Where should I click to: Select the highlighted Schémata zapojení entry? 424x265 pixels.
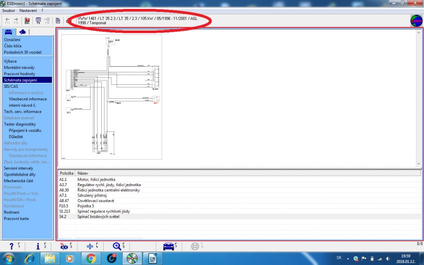point(27,80)
